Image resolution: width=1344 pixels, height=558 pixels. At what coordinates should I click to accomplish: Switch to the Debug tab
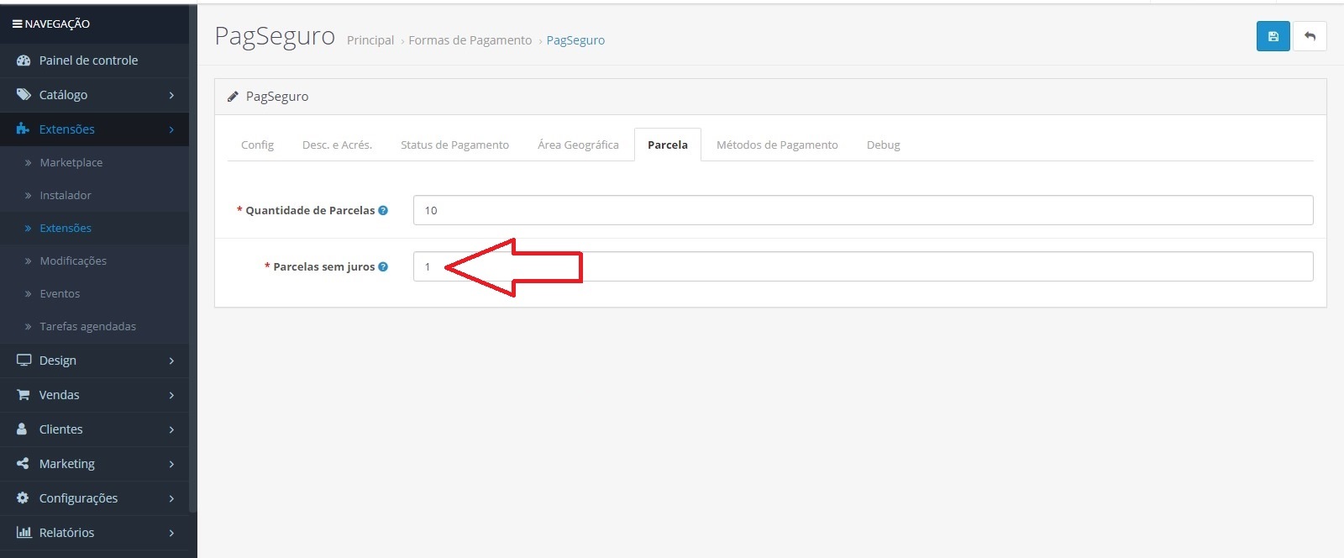(883, 145)
